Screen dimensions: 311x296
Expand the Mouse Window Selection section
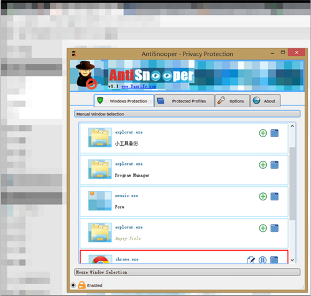coord(187,272)
